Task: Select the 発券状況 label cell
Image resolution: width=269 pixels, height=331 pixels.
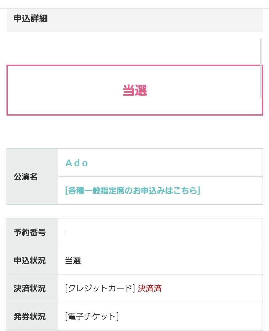Action: [x=32, y=316]
